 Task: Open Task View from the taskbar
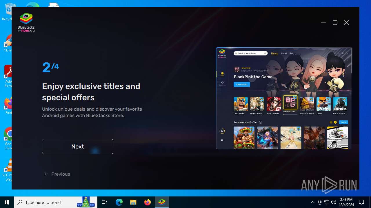(104, 202)
